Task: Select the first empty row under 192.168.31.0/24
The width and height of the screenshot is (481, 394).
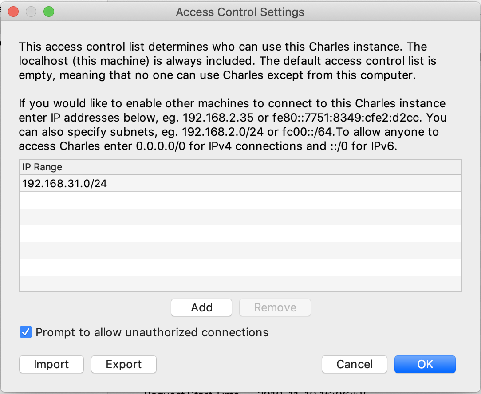Action: [240, 200]
